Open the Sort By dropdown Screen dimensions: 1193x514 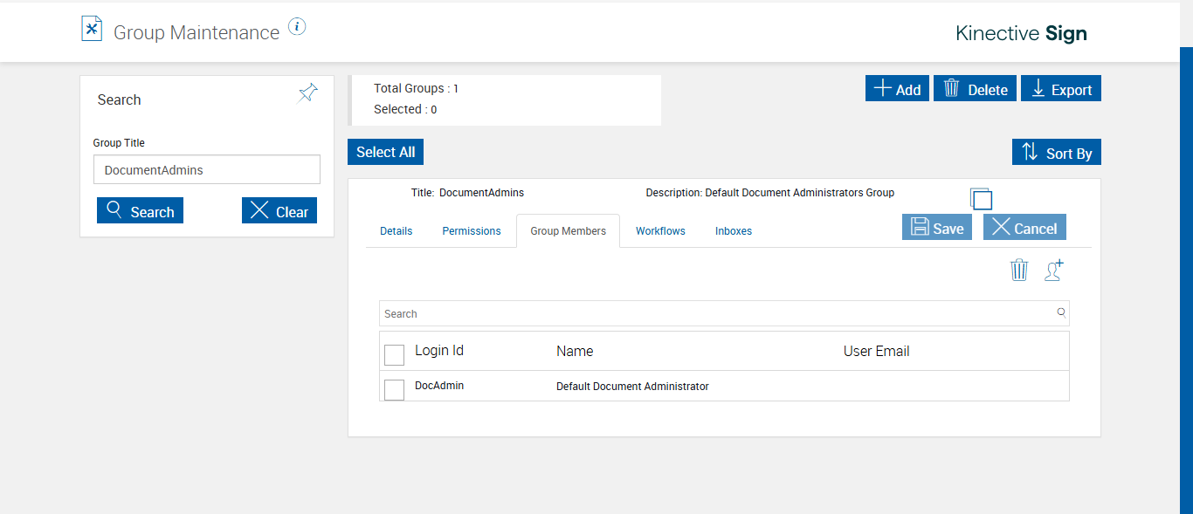1057,153
